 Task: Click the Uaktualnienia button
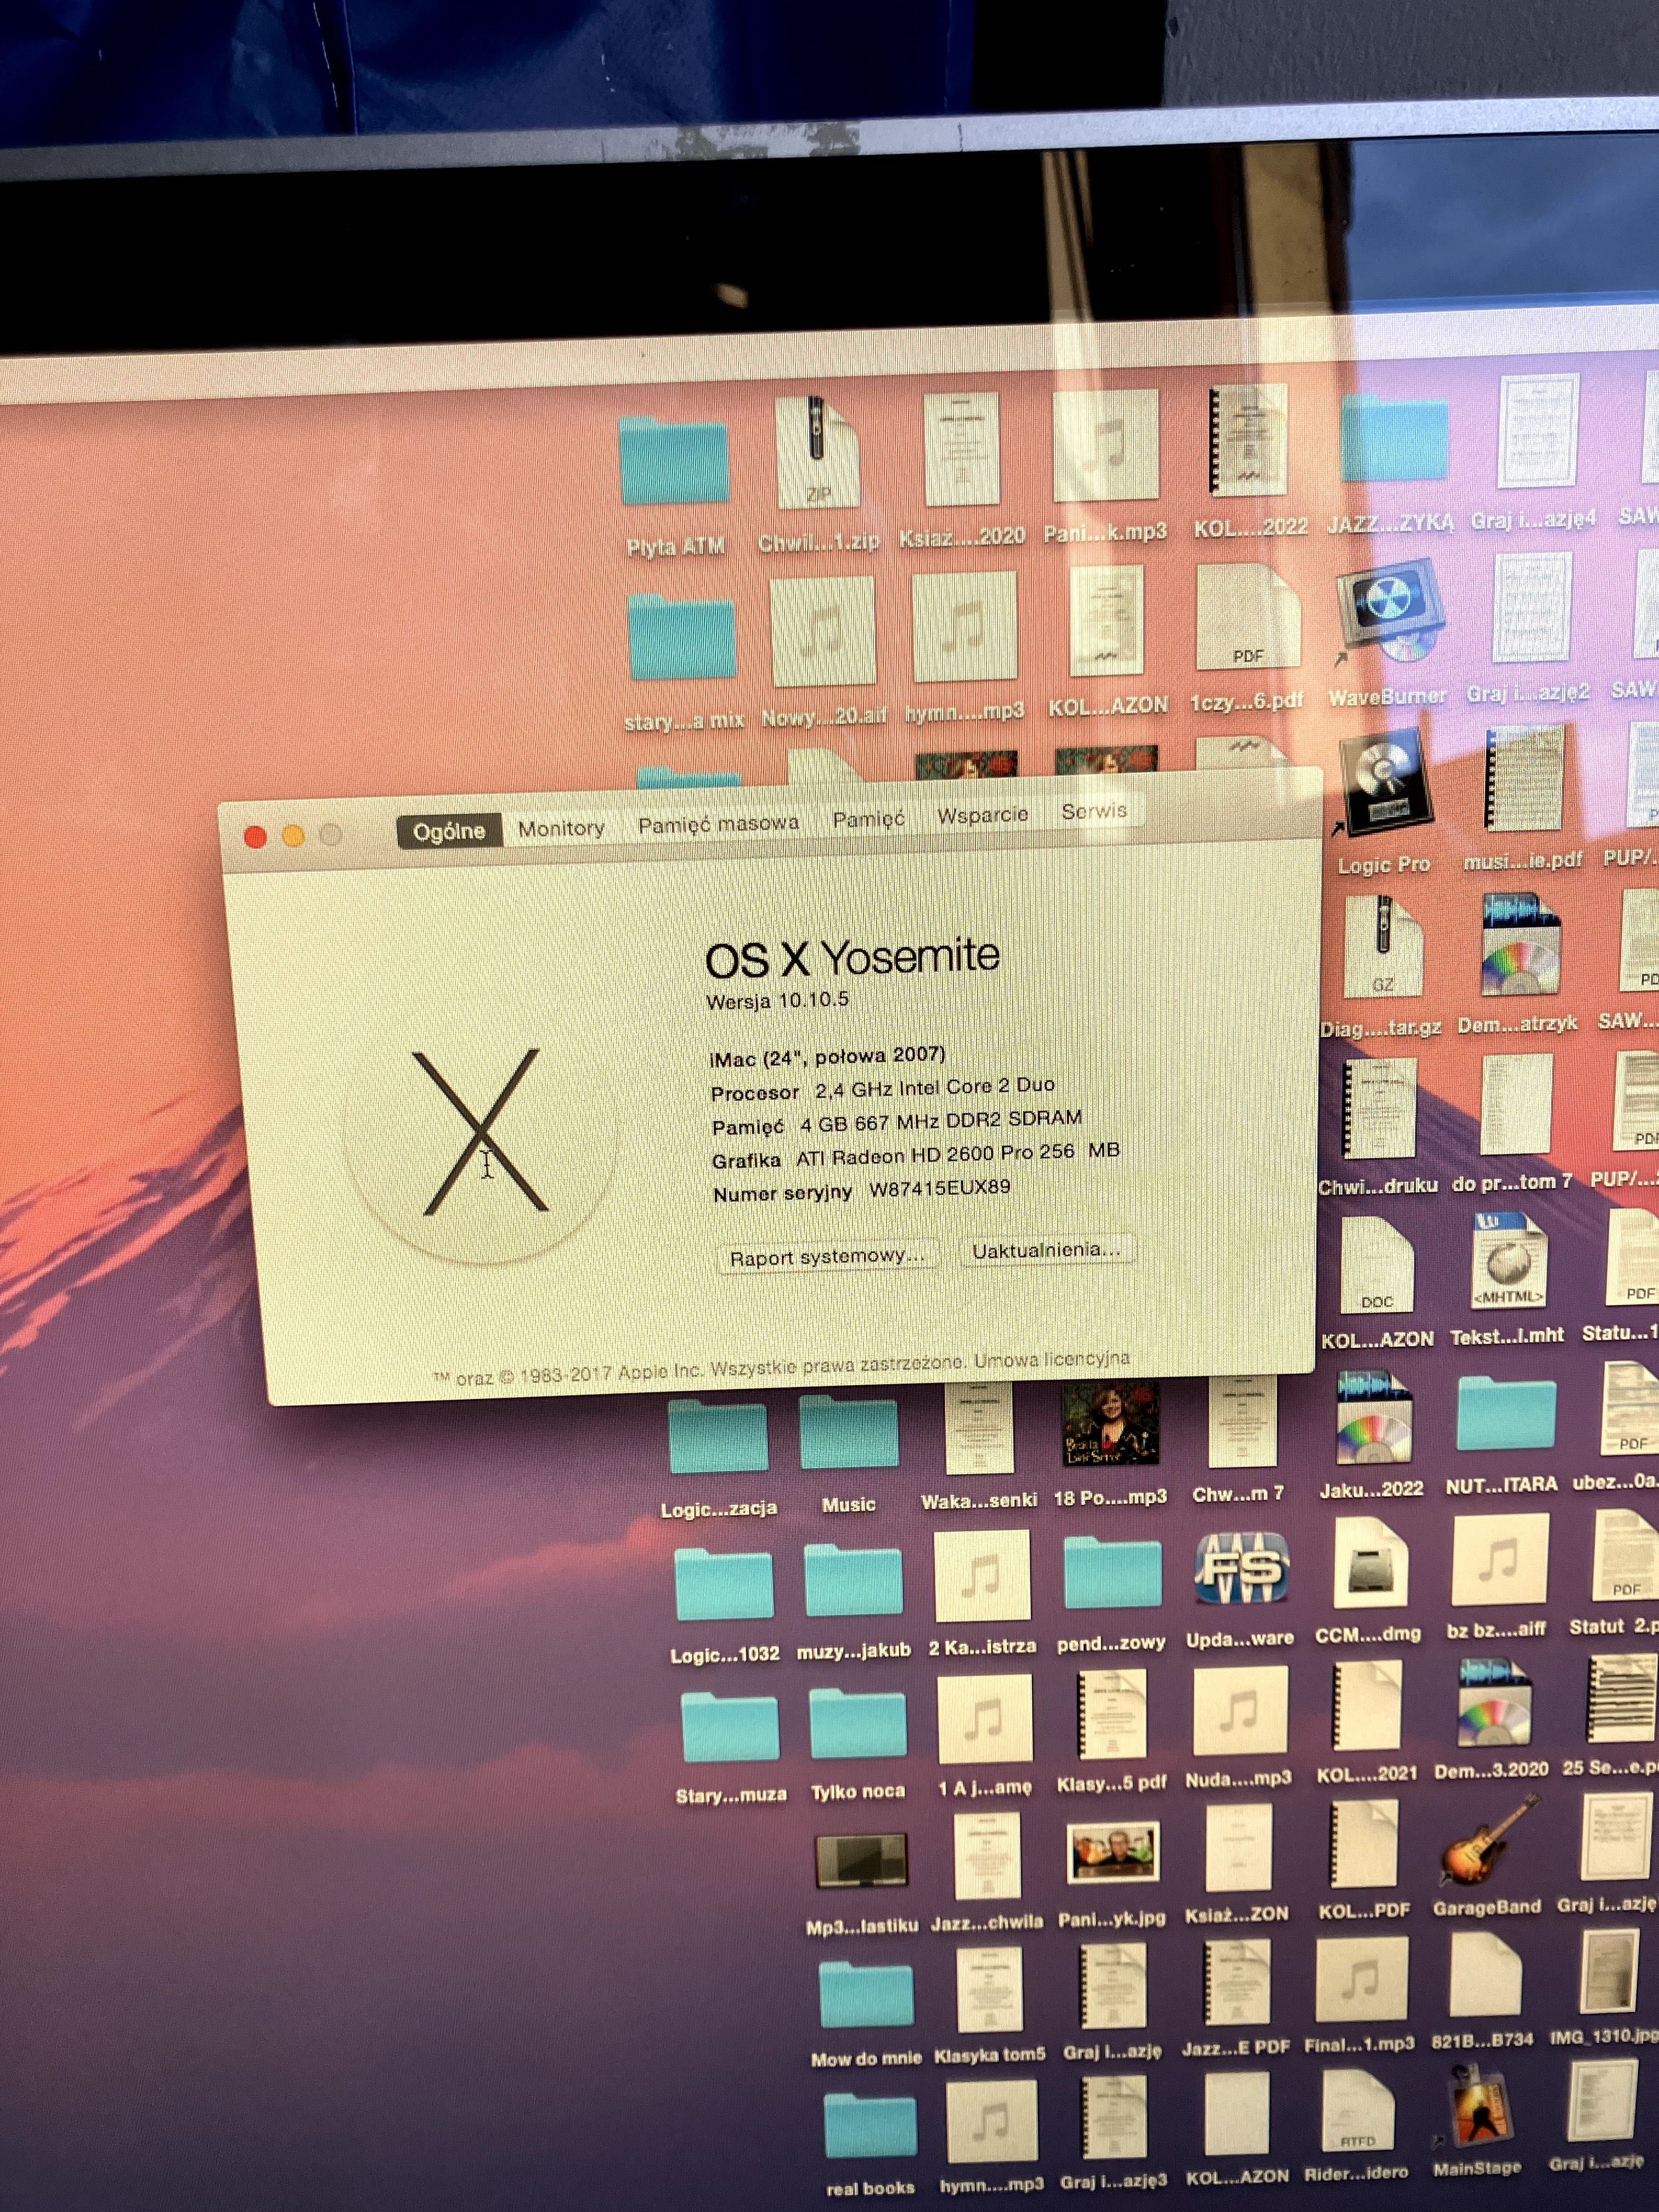1046,1250
